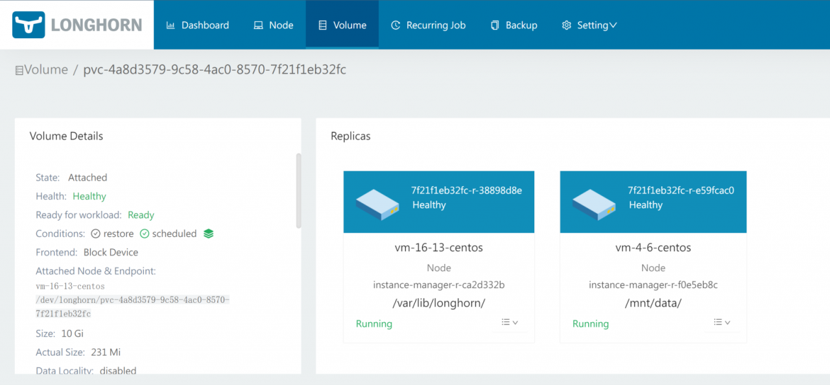This screenshot has height=385, width=830.
Task: Click the Backup copy icon
Action: [495, 25]
